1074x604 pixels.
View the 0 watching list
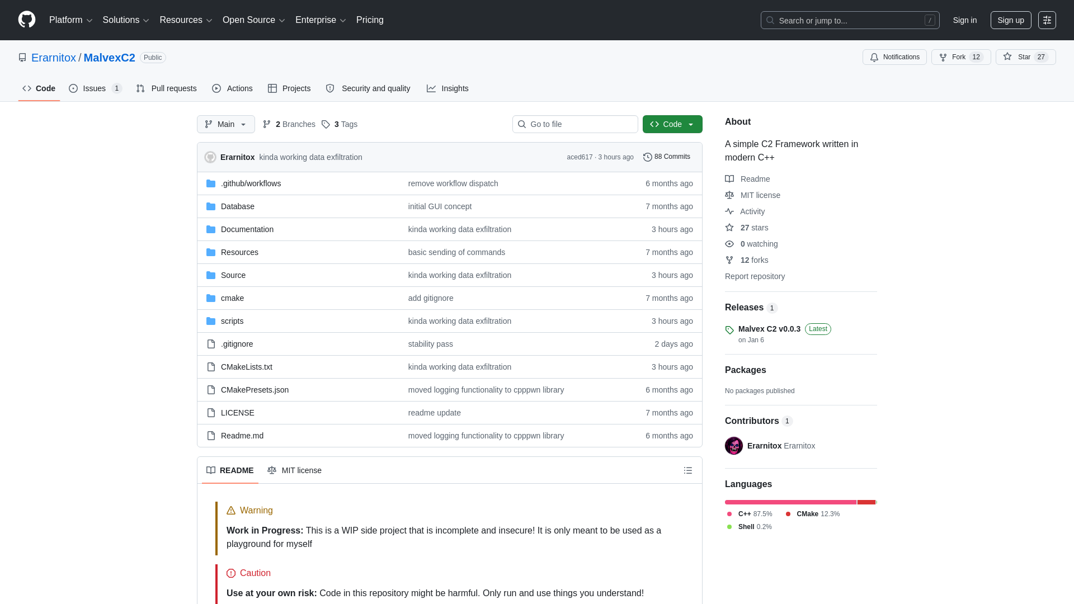tap(751, 244)
